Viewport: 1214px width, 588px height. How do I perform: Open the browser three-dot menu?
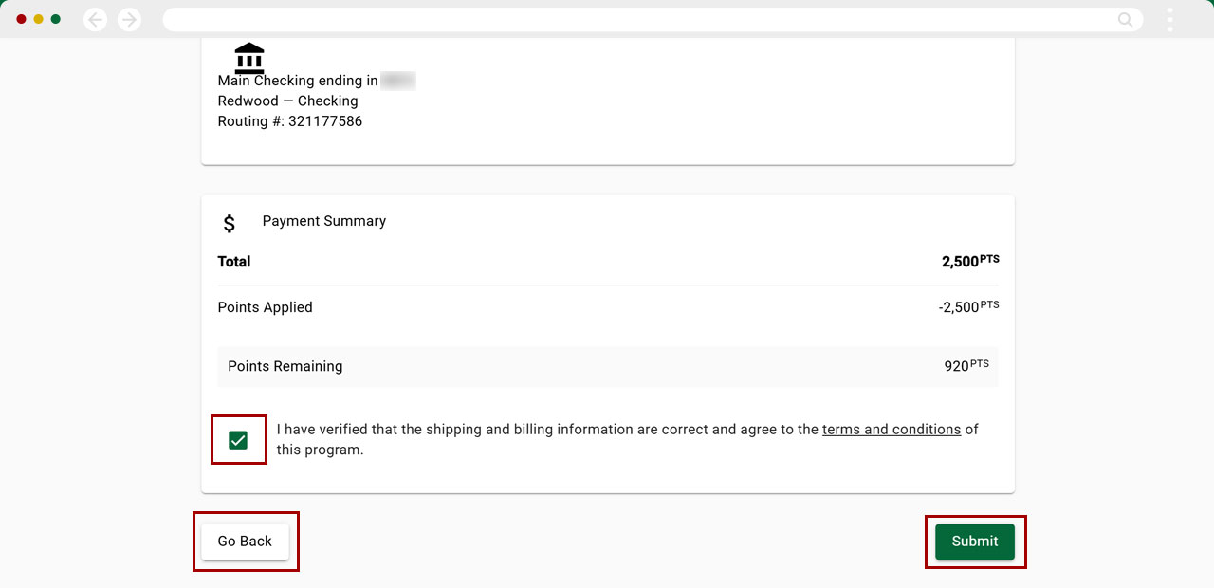pos(1170,20)
